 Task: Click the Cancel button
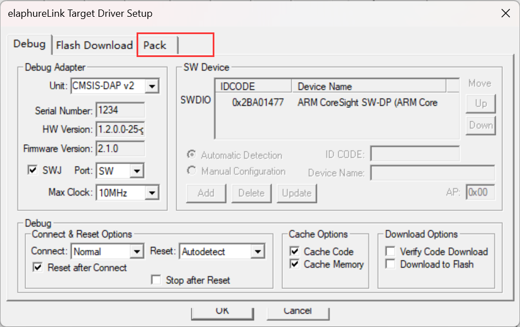[x=298, y=313]
